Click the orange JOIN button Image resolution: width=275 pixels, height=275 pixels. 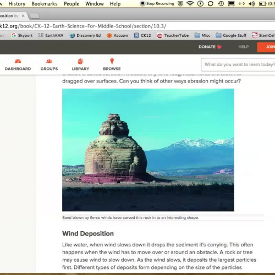266,47
